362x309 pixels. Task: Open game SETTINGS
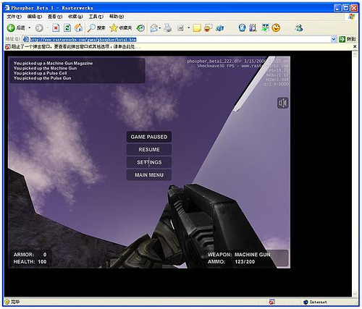149,162
